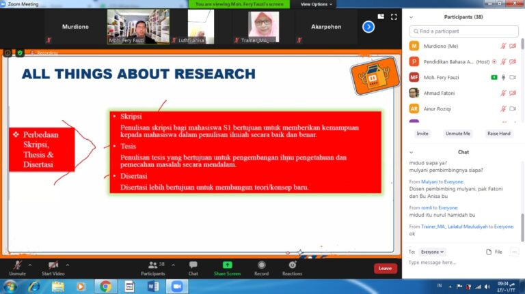Open Internet Explorer from taskbar

[x=34, y=286]
